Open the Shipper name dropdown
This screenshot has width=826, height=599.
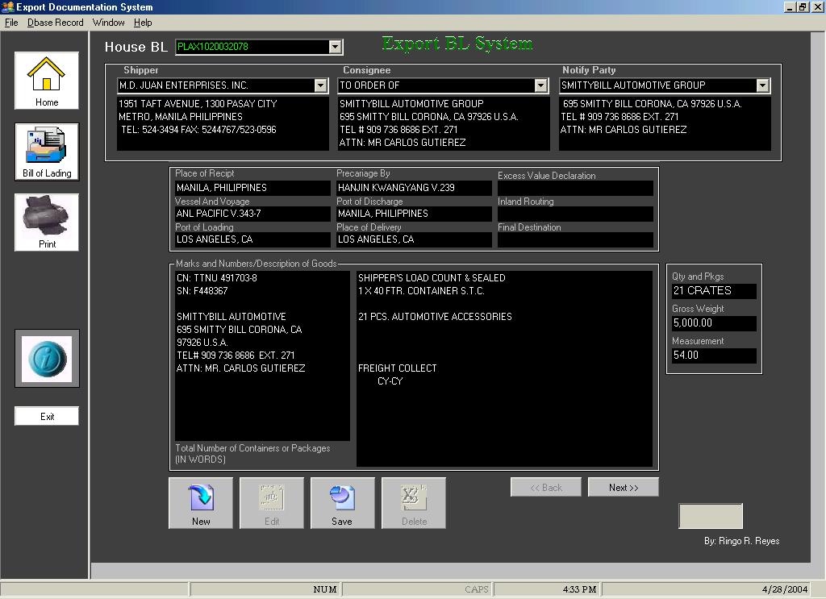(x=320, y=85)
